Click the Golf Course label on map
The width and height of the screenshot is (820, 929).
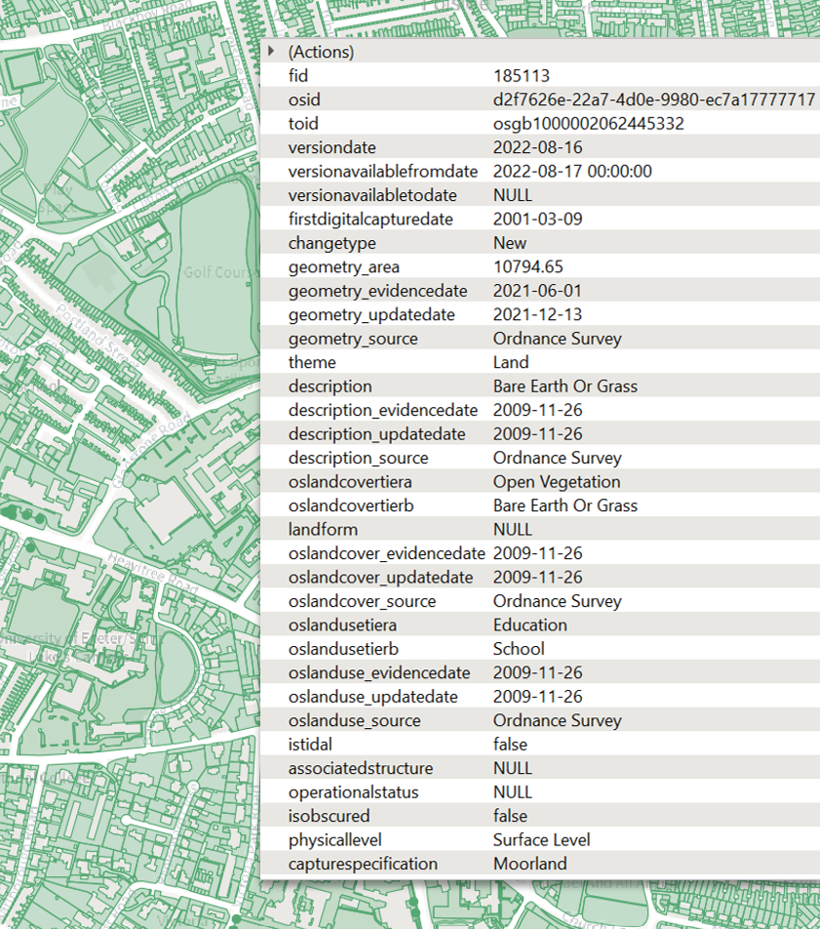[x=220, y=272]
